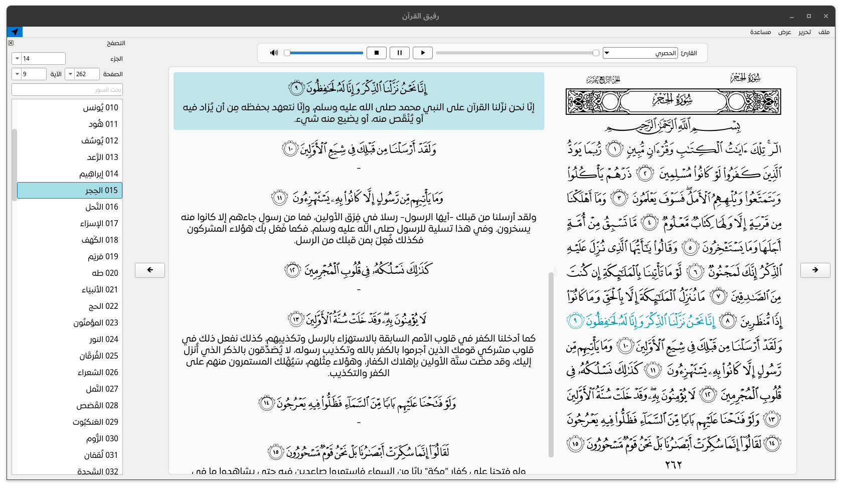Go to next page with right arrow button

(x=815, y=270)
